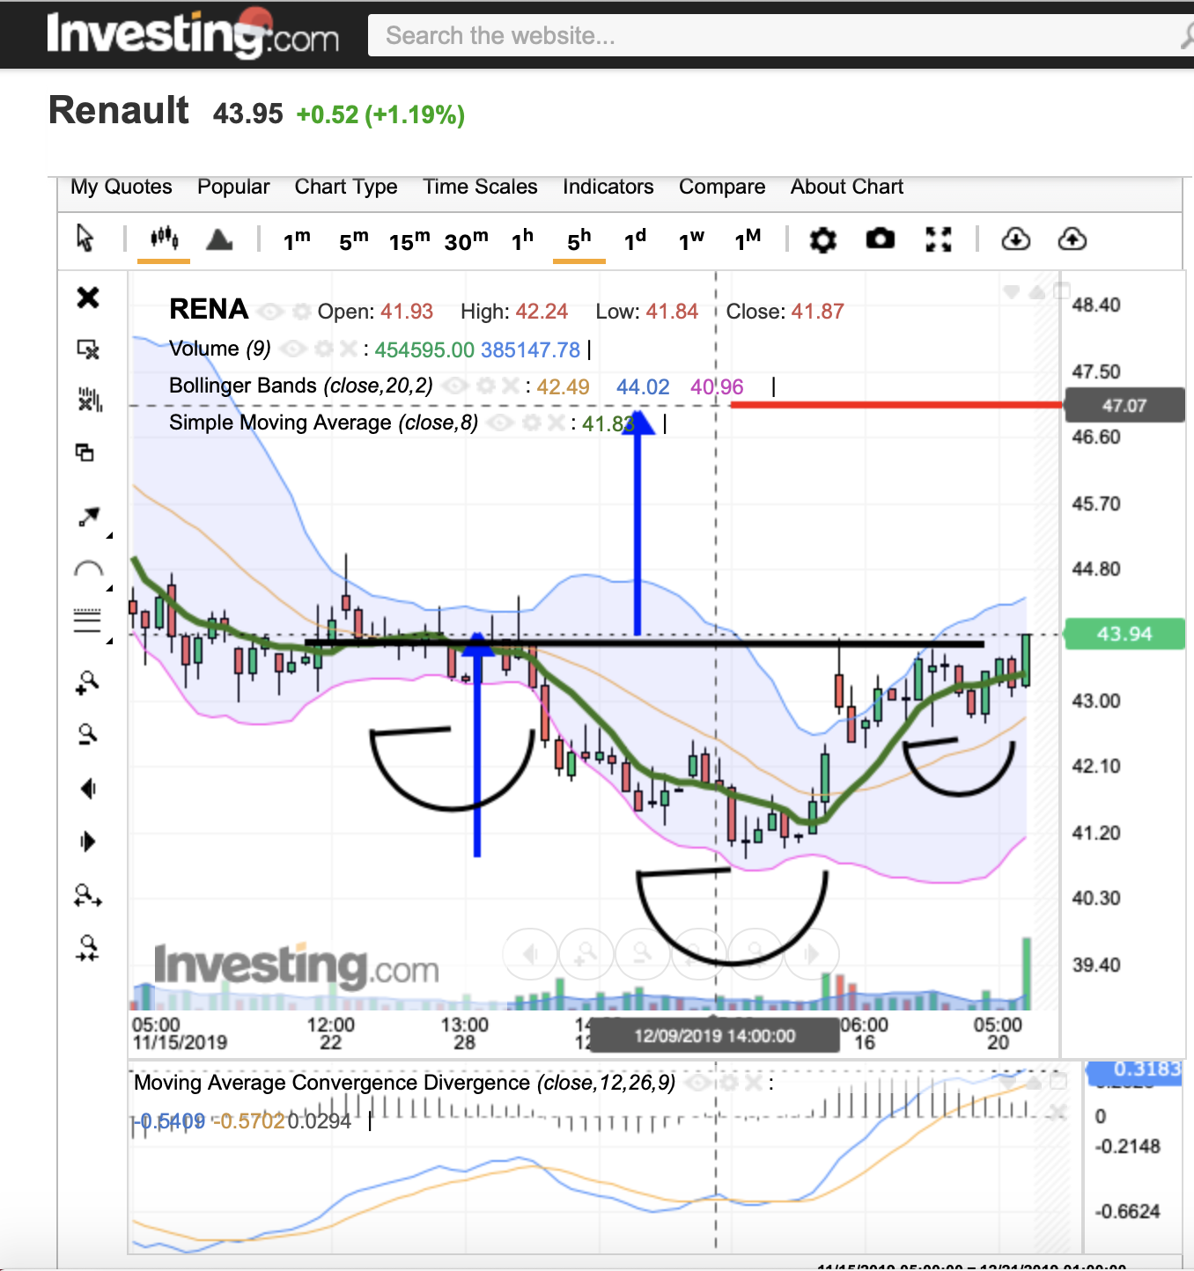Open chart settings gear
The image size is (1194, 1271).
coord(822,239)
